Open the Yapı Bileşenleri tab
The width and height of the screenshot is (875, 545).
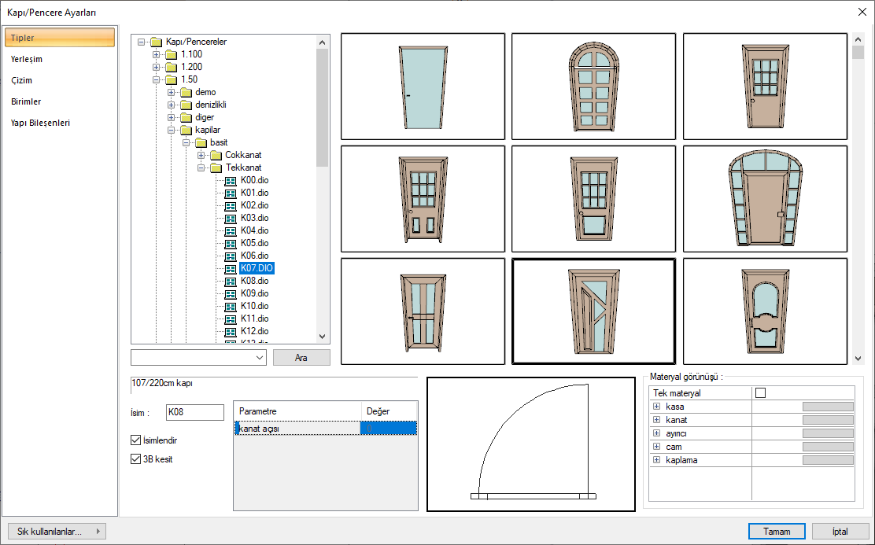(x=40, y=123)
